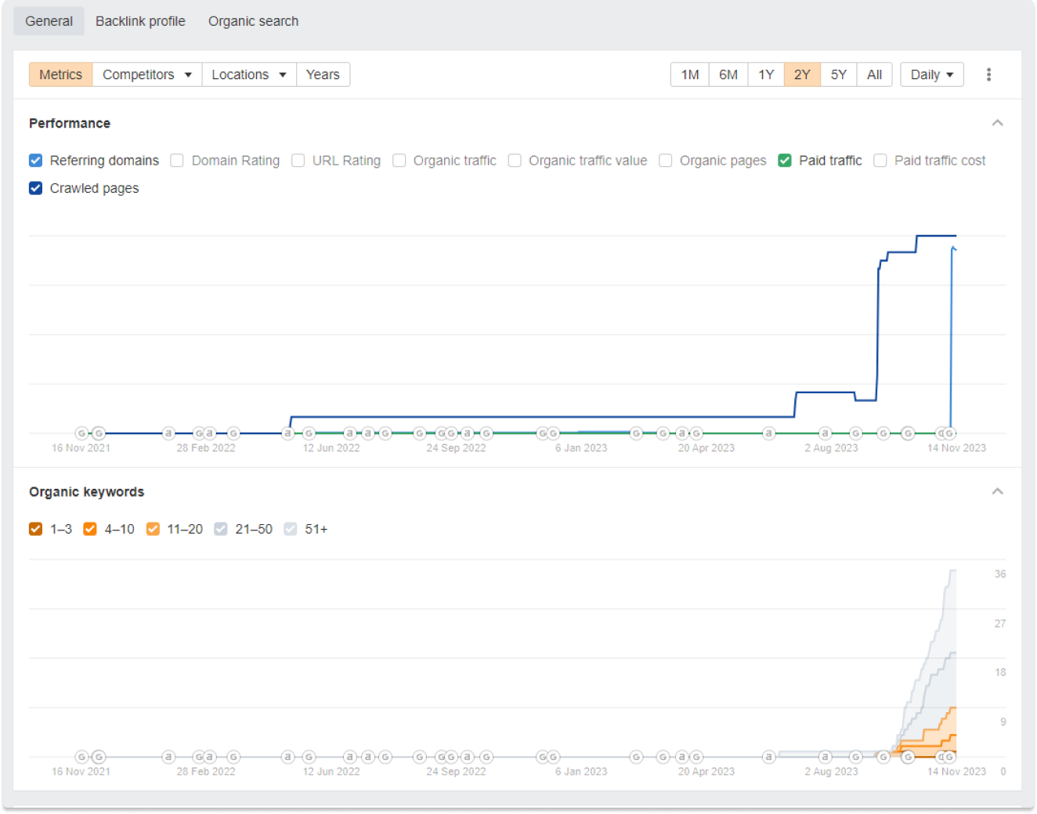Toggle the 51+ keyword position checkbox
The image size is (1037, 814).
pos(291,529)
